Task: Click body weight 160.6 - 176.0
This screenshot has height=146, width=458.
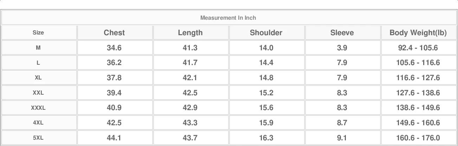Action: point(418,138)
